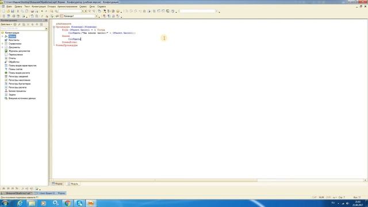Open the Текст menu
The image size is (368, 207).
(x=27, y=6)
